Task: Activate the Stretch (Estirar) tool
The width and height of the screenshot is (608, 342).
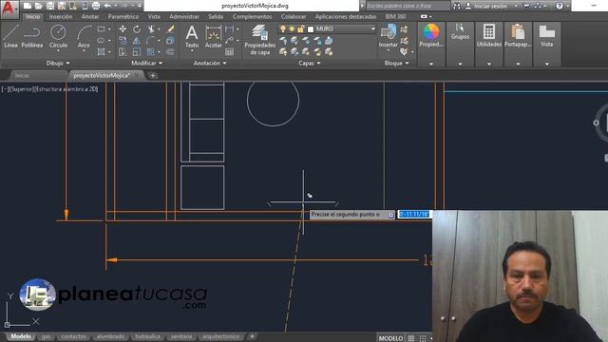Action: [123, 51]
